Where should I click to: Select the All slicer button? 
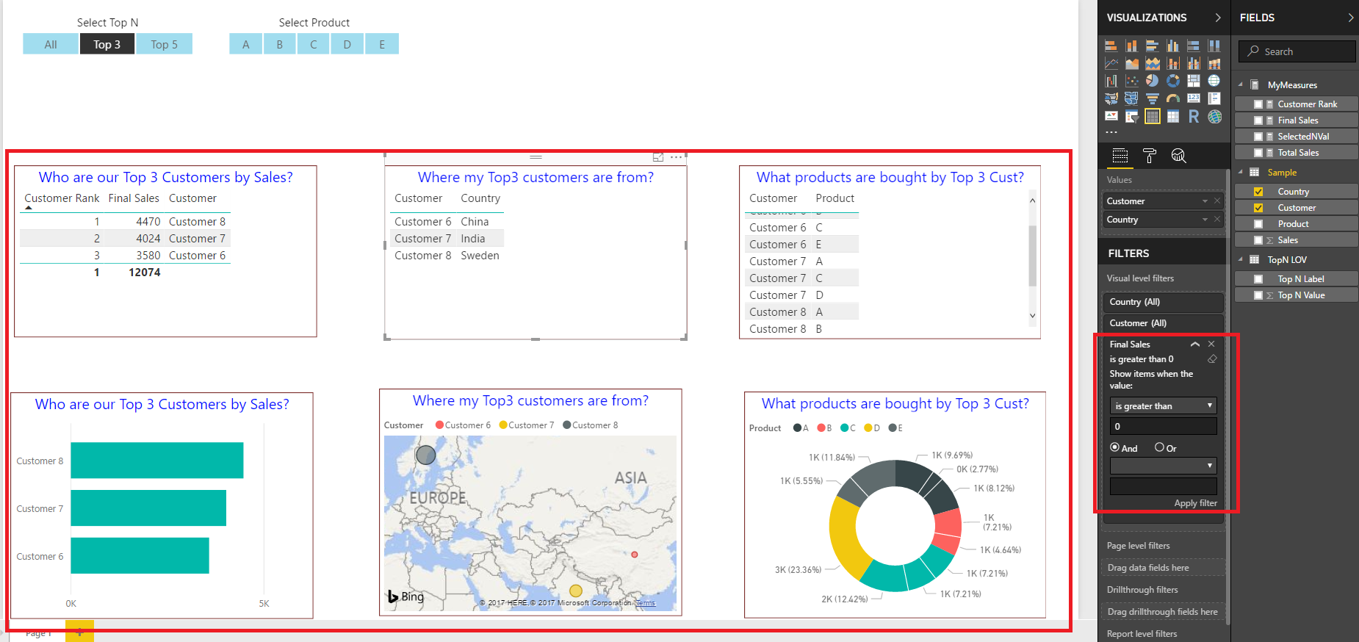click(51, 44)
